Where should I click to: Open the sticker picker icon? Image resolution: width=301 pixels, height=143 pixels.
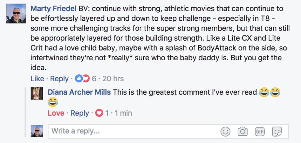tap(277, 132)
